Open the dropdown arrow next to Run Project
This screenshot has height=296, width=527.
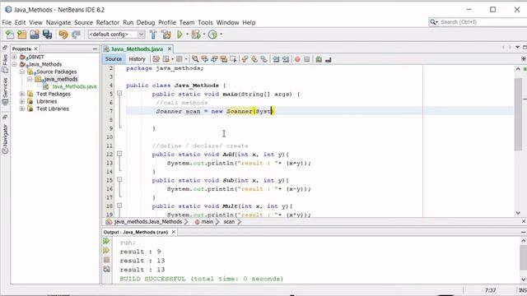pos(187,35)
